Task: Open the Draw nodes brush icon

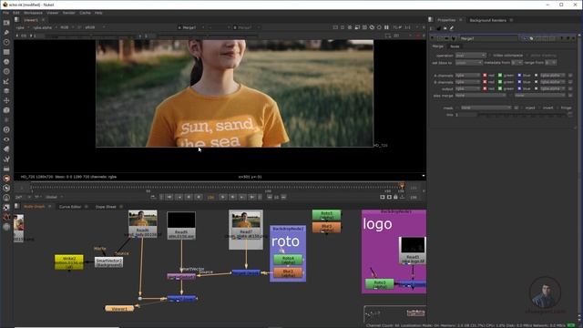Action: (x=6, y=33)
